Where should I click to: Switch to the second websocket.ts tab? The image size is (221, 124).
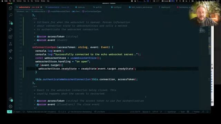point(57,7)
